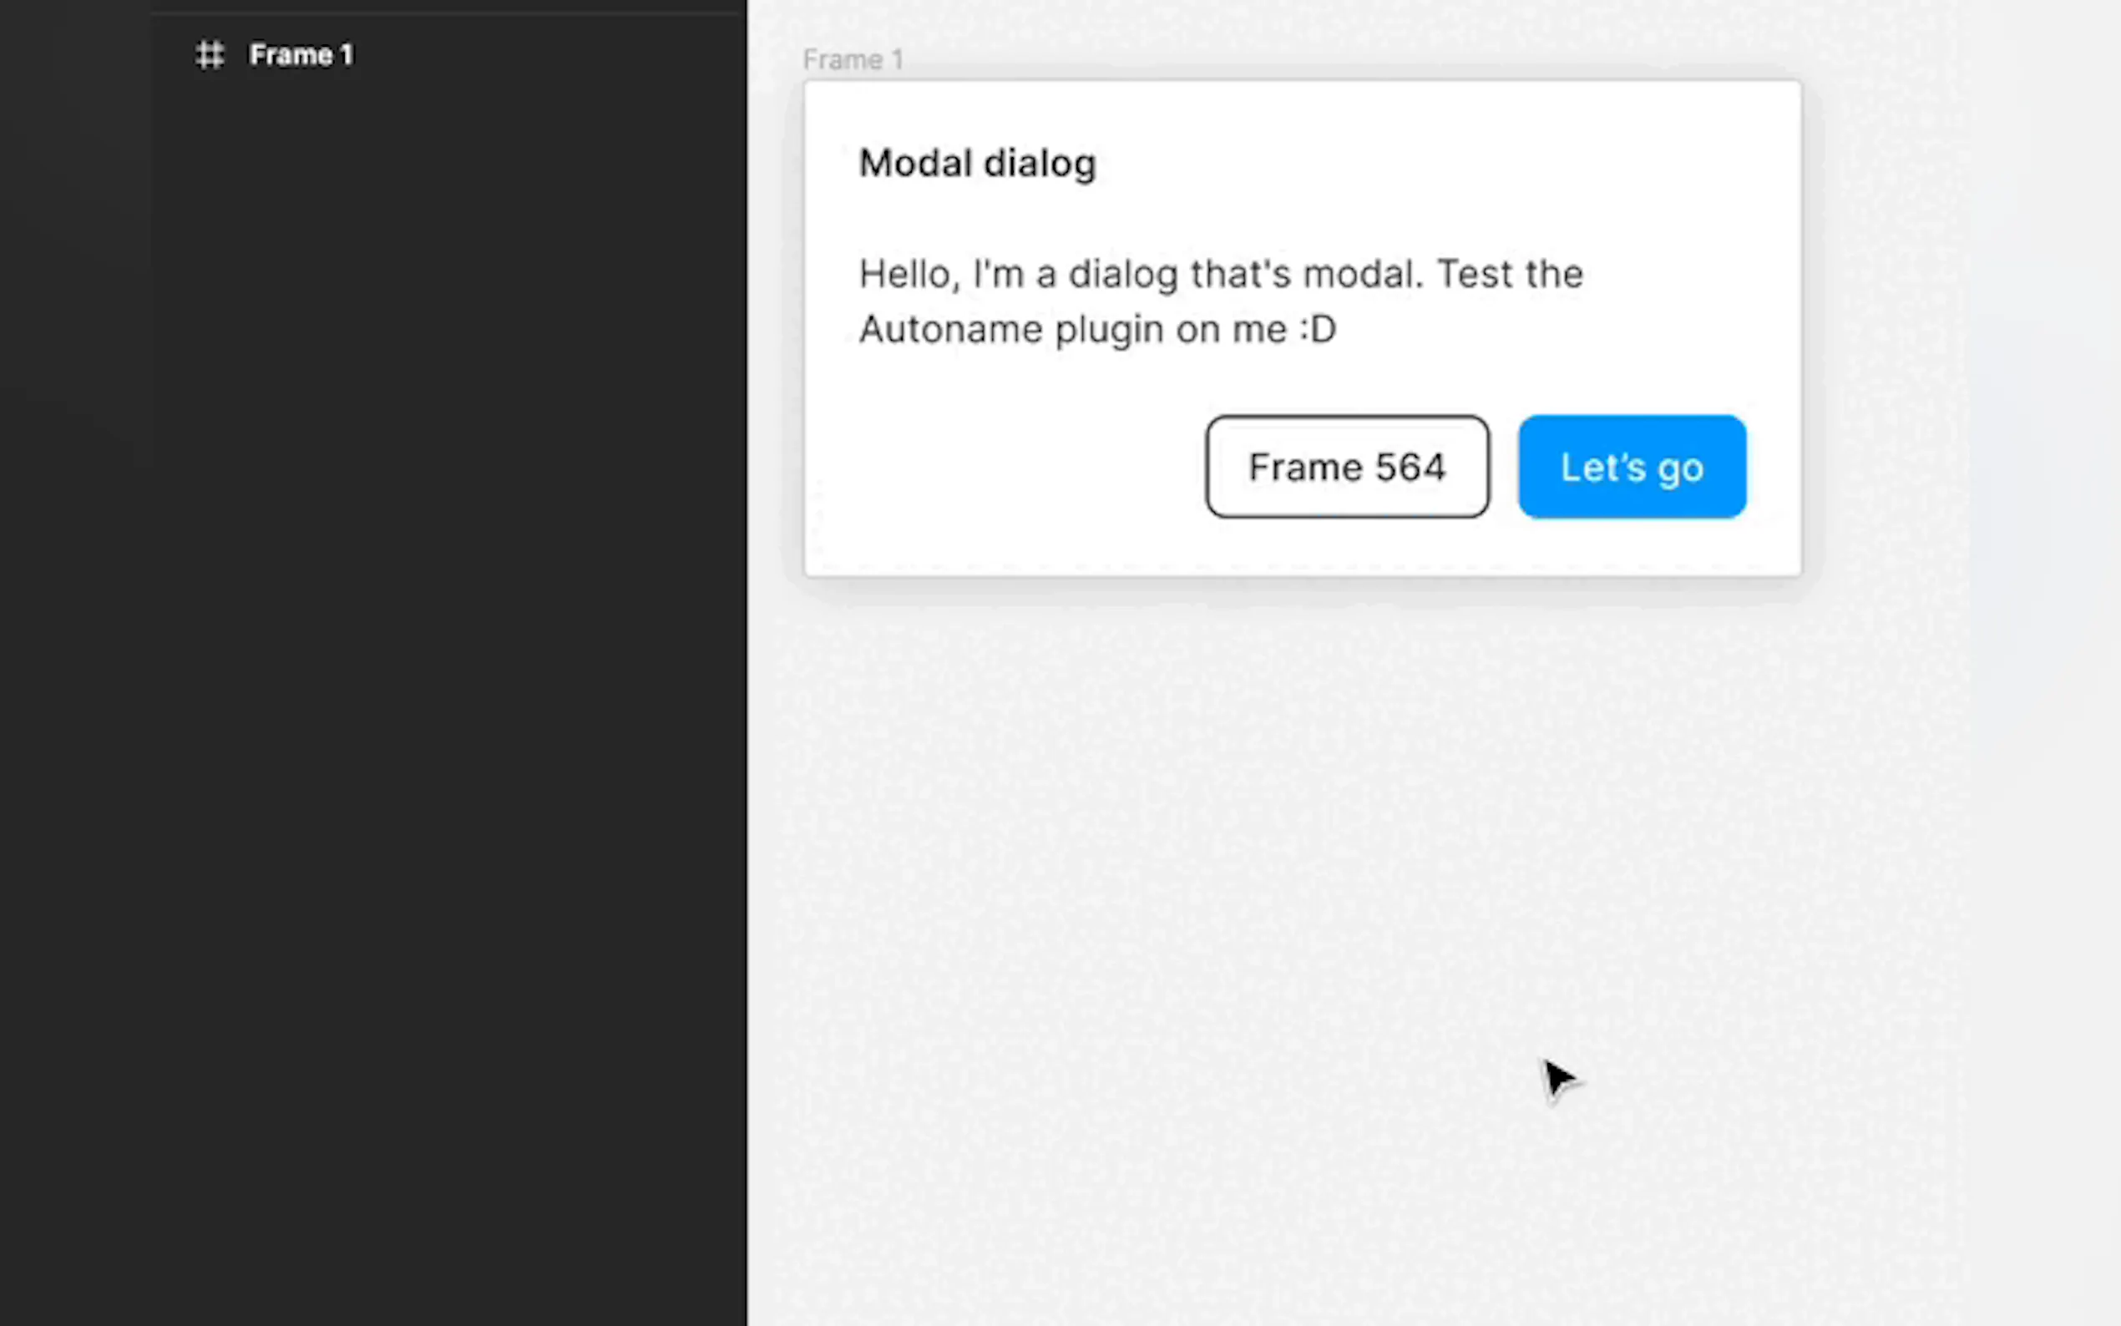Click the word Autoname in dialog text
2121x1326 pixels.
(950, 330)
